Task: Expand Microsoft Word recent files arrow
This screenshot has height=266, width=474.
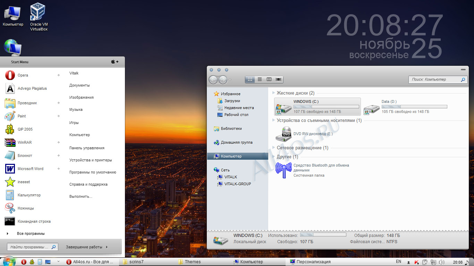Action: pyautogui.click(x=59, y=169)
